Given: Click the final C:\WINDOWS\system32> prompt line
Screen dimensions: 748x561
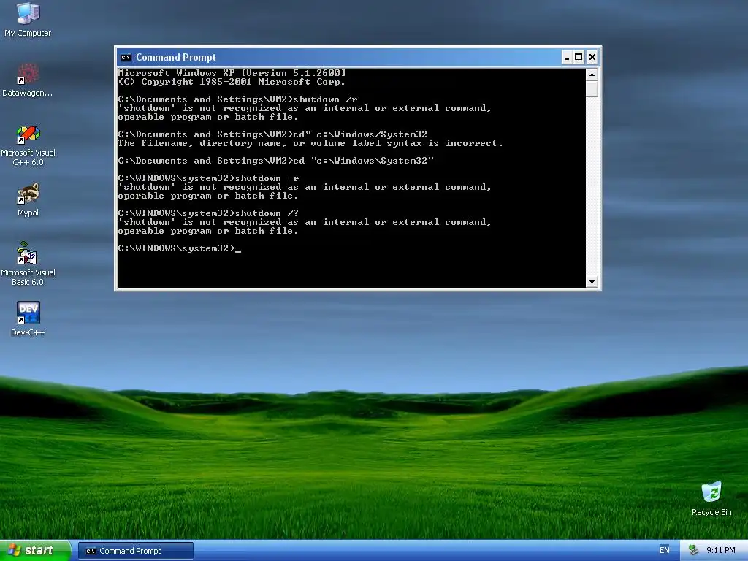Looking at the screenshot, I should [x=180, y=248].
